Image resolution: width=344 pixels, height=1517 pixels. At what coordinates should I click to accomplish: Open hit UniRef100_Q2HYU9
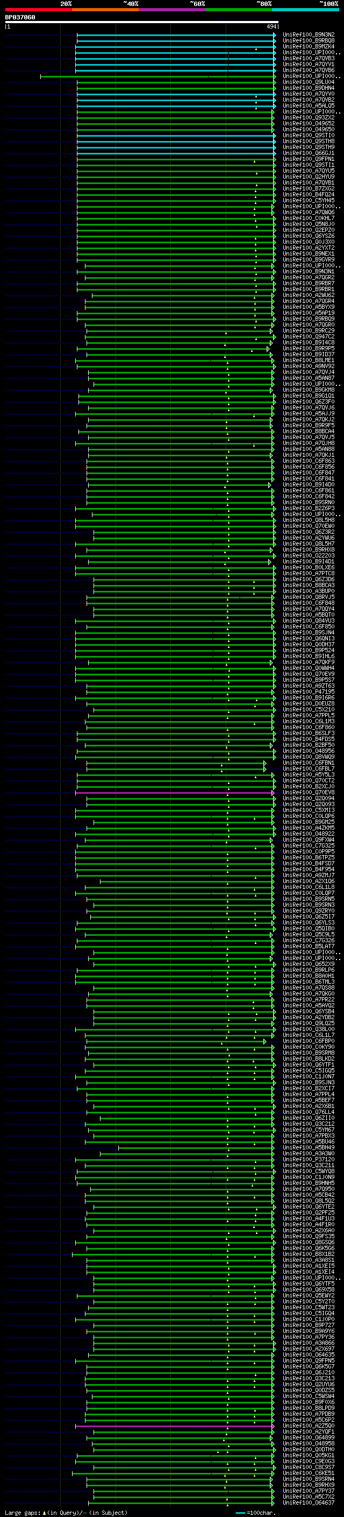point(309,177)
